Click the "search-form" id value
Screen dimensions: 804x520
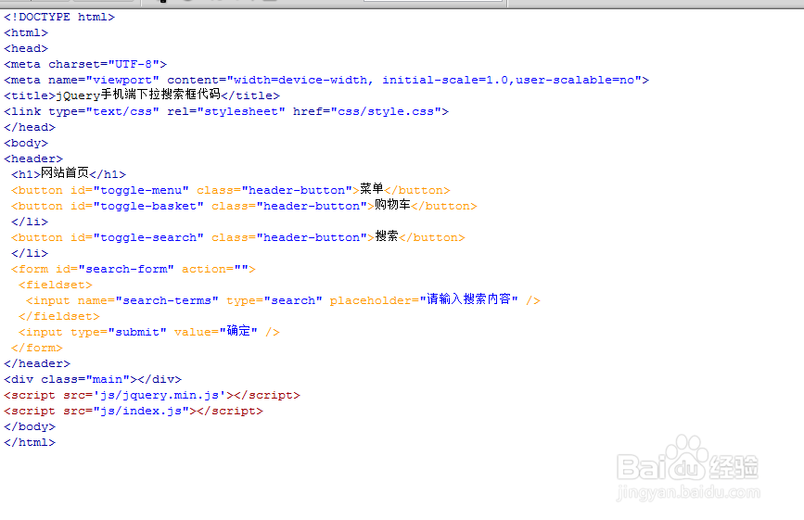point(126,270)
